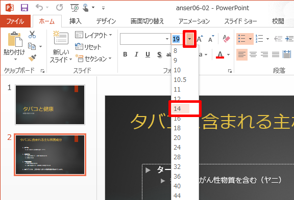Select the Format Painter brush icon
Viewport: 294px width, 200px height.
[32, 58]
